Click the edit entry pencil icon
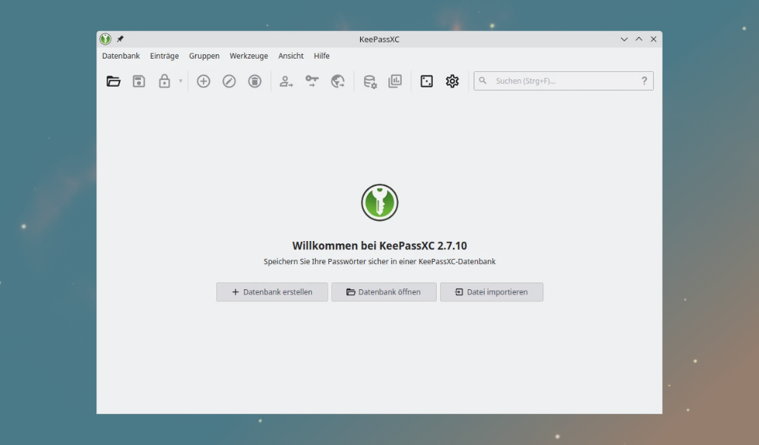The width and height of the screenshot is (759, 445). 229,82
